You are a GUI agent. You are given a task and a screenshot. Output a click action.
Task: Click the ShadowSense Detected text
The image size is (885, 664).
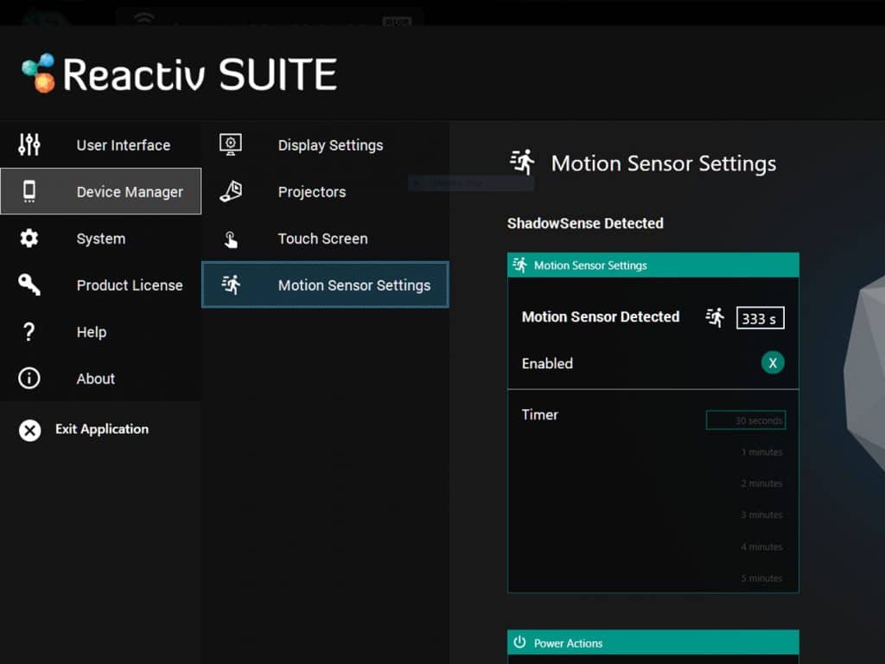coord(585,223)
